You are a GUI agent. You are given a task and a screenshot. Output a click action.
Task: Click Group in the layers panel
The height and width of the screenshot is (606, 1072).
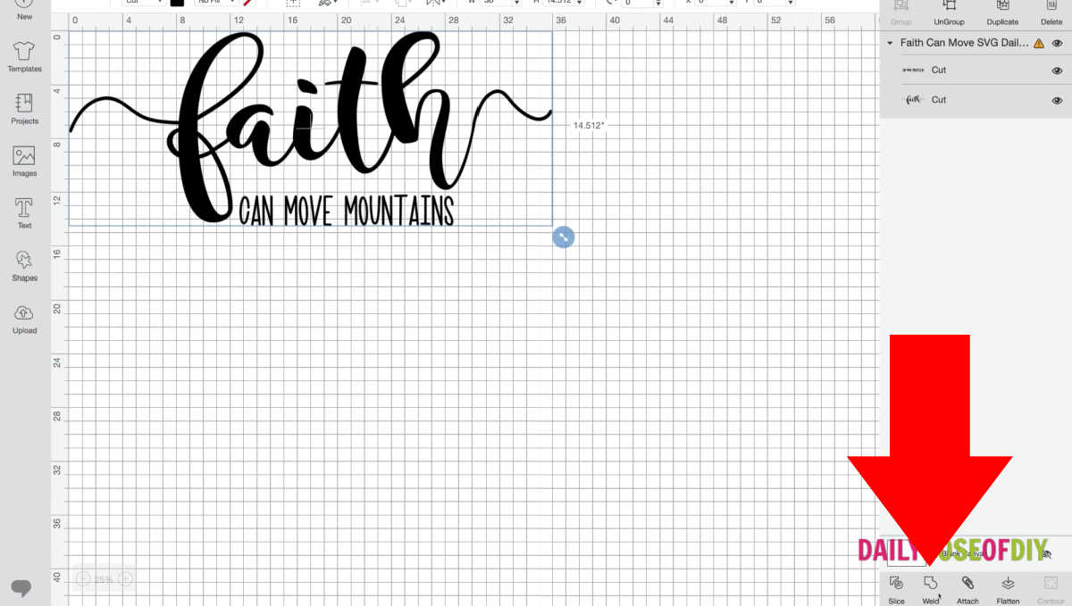point(900,12)
